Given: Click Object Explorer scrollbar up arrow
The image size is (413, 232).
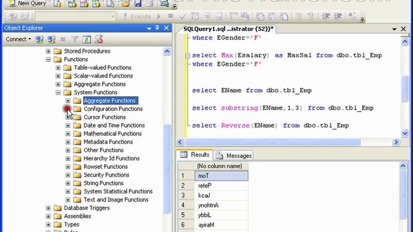Looking at the screenshot, I should [167, 51].
